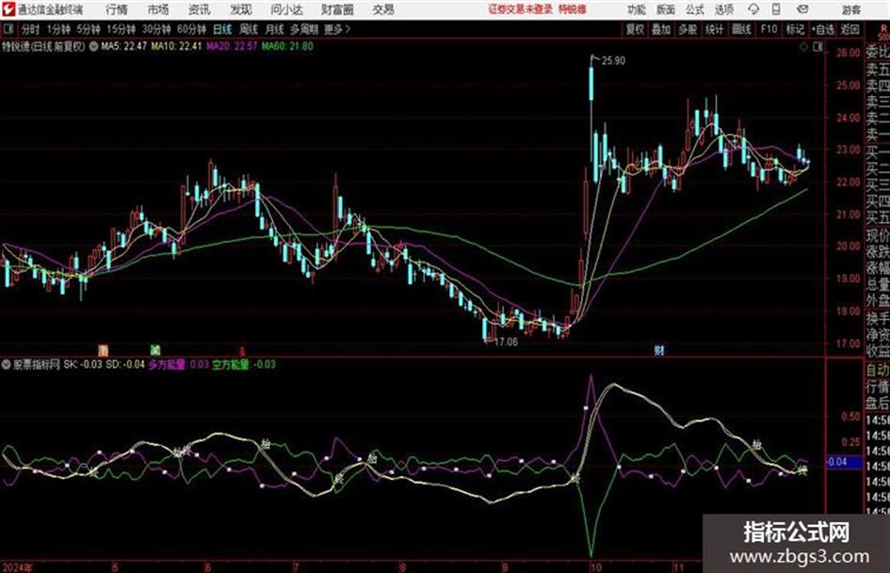Image resolution: width=890 pixels, height=573 pixels.
Task: Open the customer service headset icon
Action: (x=753, y=9)
